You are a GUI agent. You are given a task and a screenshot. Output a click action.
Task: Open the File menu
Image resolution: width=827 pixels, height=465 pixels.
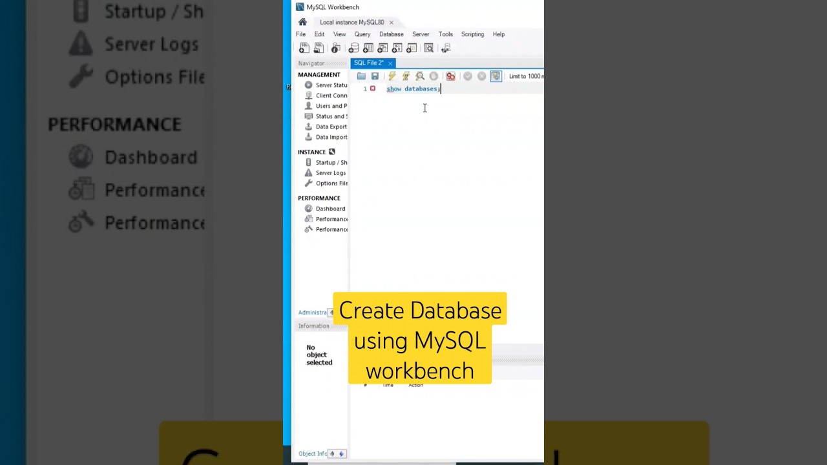tap(301, 34)
